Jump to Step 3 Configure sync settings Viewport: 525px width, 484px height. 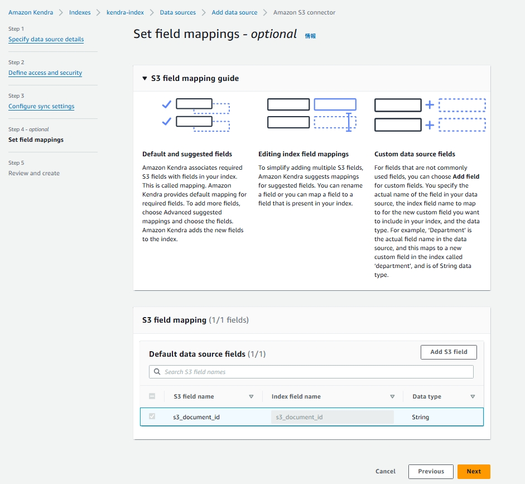41,107
